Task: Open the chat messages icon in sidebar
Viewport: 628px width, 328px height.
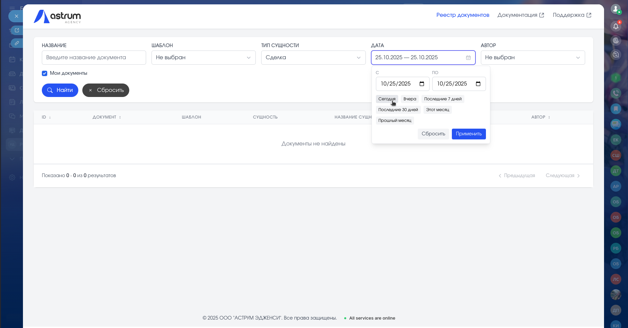Action: click(x=616, y=124)
